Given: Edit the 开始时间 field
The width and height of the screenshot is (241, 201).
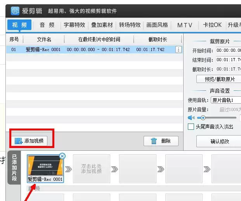Looking at the screenshot, I should click(229, 50).
